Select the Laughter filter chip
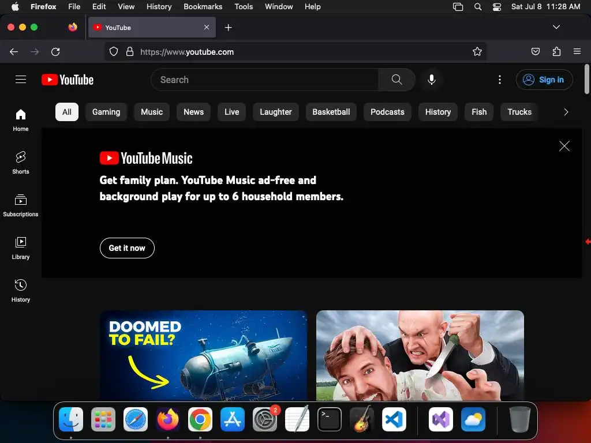Screen dimensions: 591x443 pos(275,112)
